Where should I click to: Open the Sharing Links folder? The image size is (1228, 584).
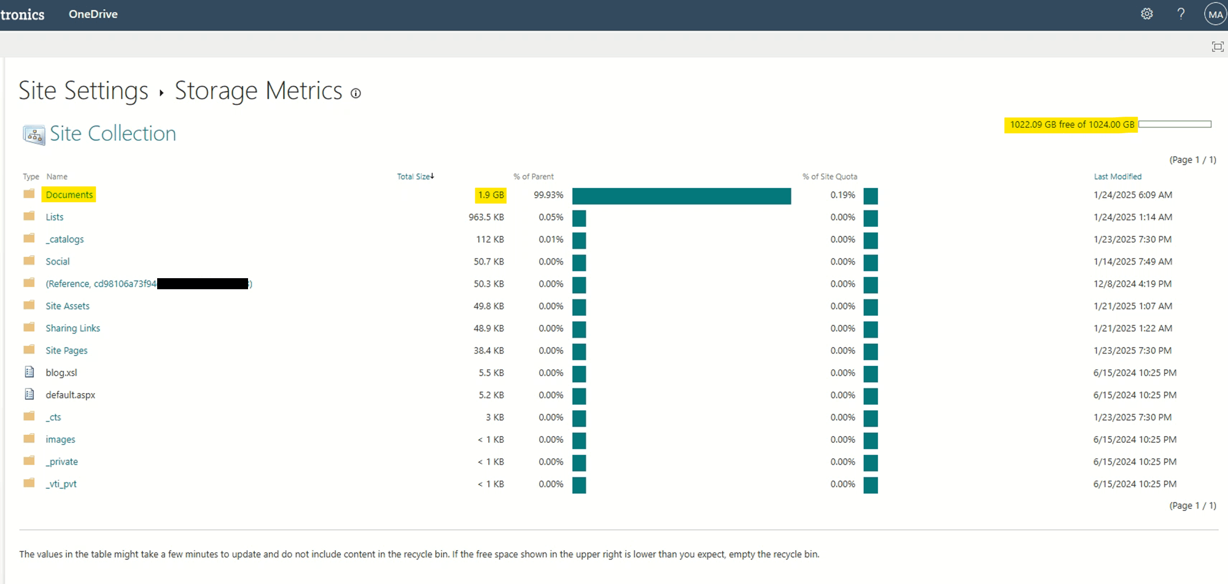click(72, 328)
